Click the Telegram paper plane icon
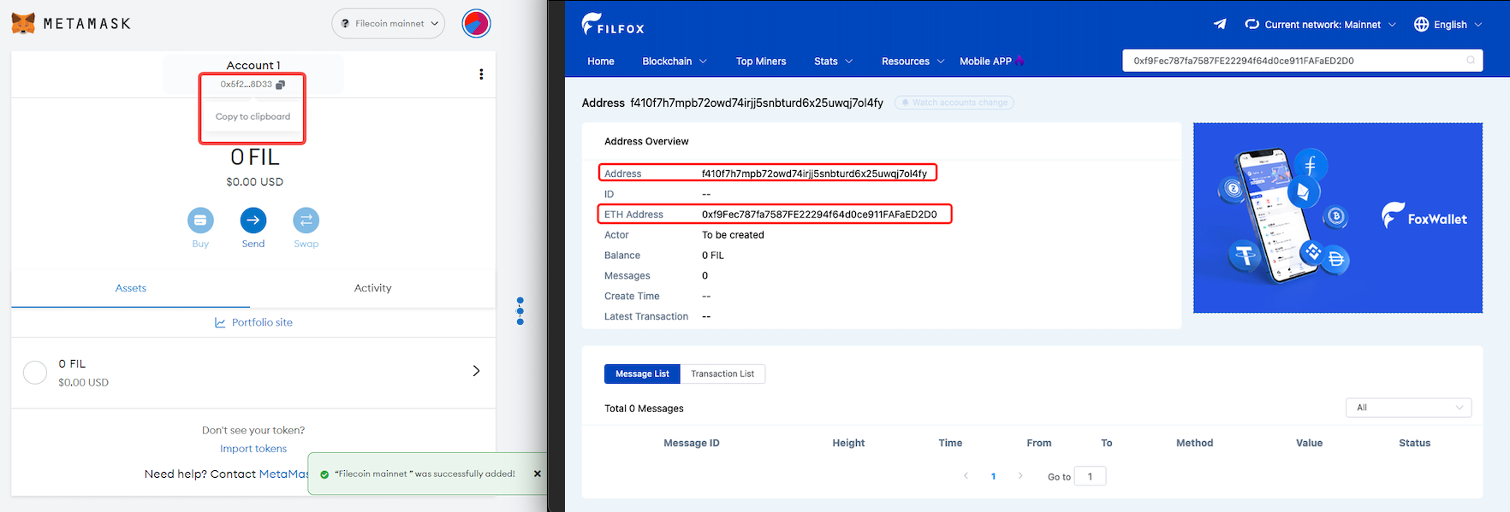This screenshot has width=1510, height=512. pyautogui.click(x=1220, y=24)
